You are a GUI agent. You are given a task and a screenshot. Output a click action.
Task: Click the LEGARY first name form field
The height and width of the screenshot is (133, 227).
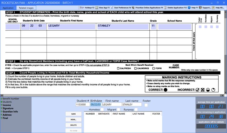point(72,27)
